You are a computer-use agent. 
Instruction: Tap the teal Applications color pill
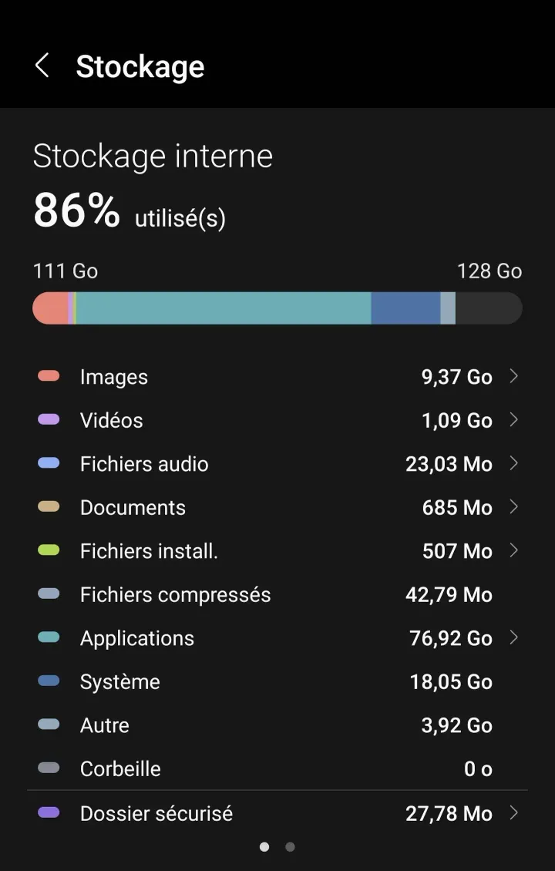pyautogui.click(x=49, y=637)
